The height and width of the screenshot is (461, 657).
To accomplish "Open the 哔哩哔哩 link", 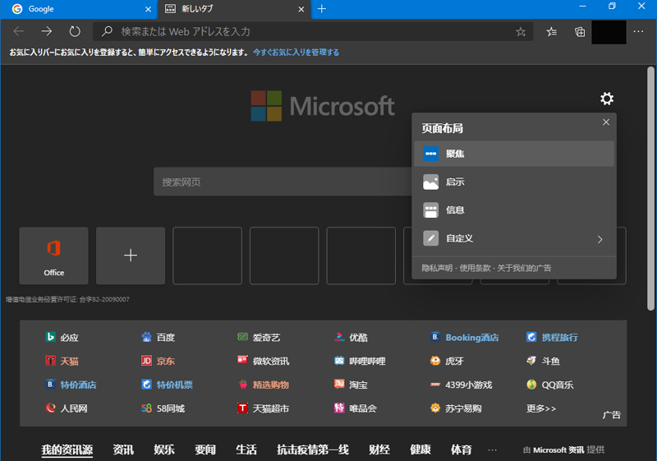I will tap(360, 361).
